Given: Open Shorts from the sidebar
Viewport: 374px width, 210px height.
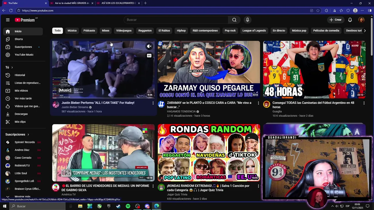Looking at the screenshot, I should (23, 39).
